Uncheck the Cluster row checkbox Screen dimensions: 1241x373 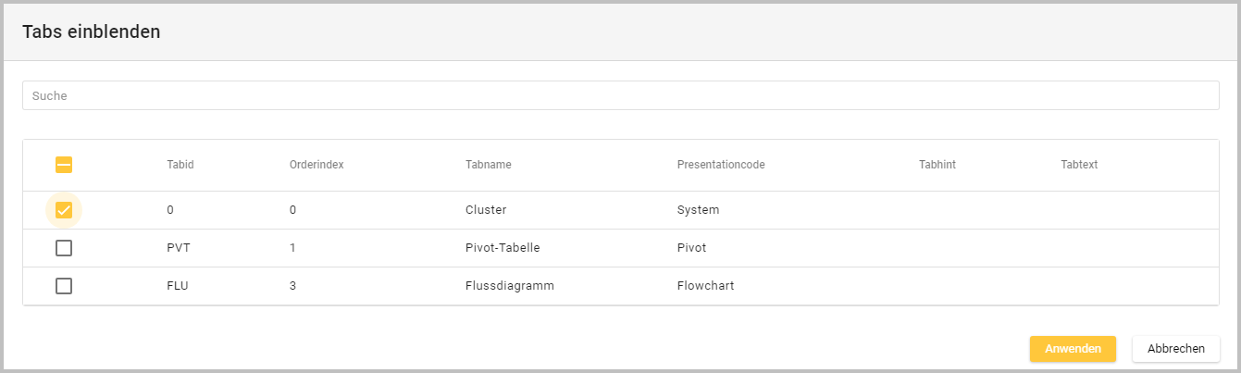64,210
